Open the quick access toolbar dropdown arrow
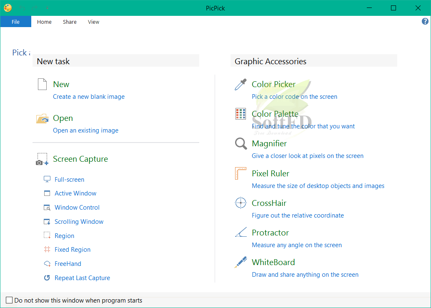431x308 pixels. [47, 8]
